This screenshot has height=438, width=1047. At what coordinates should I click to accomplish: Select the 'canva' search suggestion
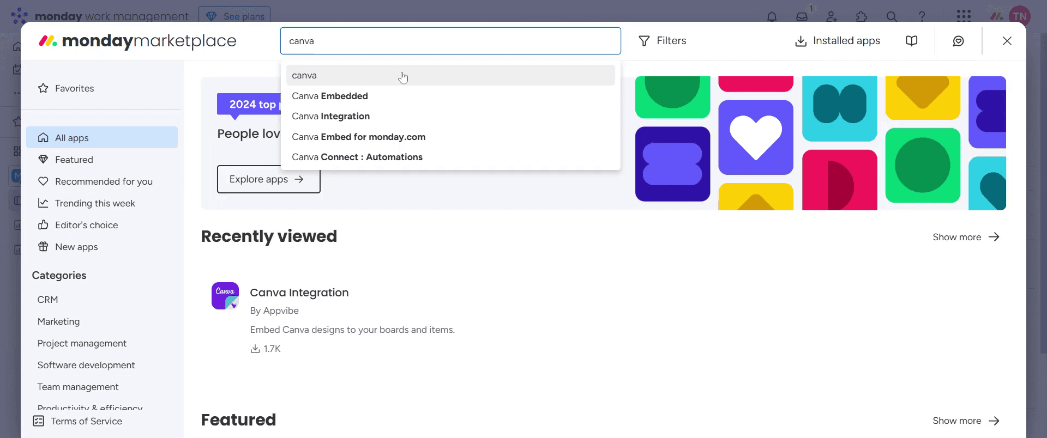(450, 75)
